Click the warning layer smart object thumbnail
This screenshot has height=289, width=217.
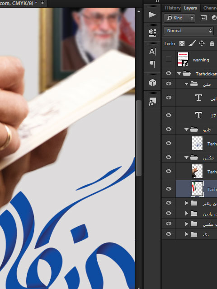[x=183, y=59]
